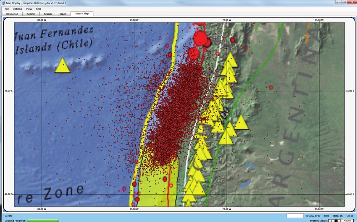Image resolution: width=357 pixels, height=222 pixels.
Task: Select the Search tab
Action: (x=48, y=14)
